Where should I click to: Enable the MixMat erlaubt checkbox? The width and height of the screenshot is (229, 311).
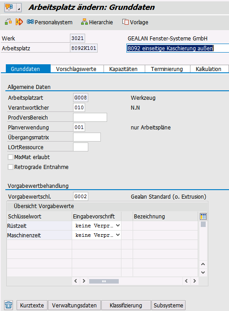pos(10,157)
